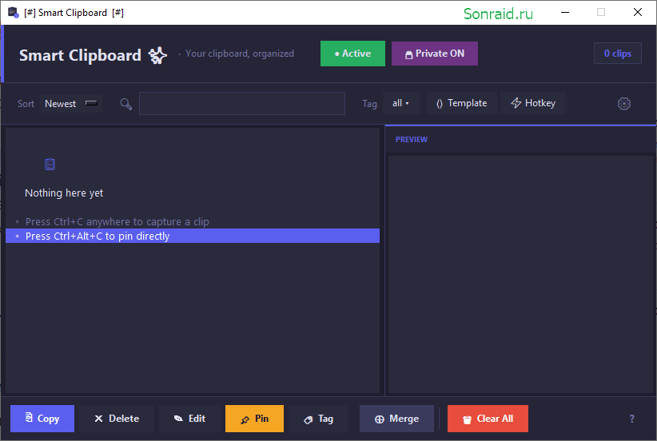
Task: Open the Tag all filter dropdown
Action: (401, 103)
